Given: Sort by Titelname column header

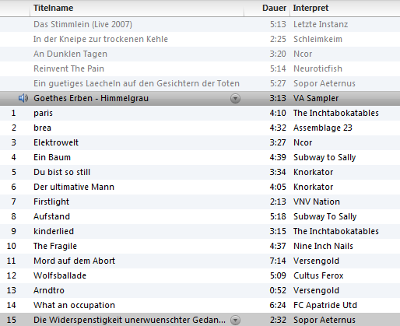Looking at the screenshot, I should coord(53,8).
